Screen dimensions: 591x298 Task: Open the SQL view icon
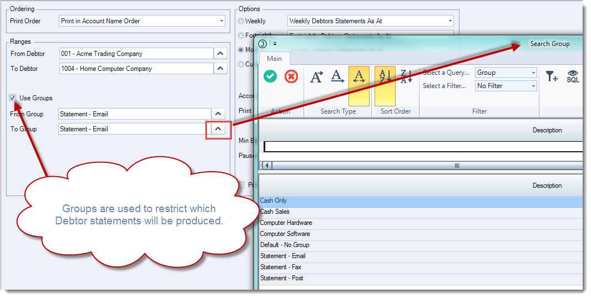coord(573,76)
